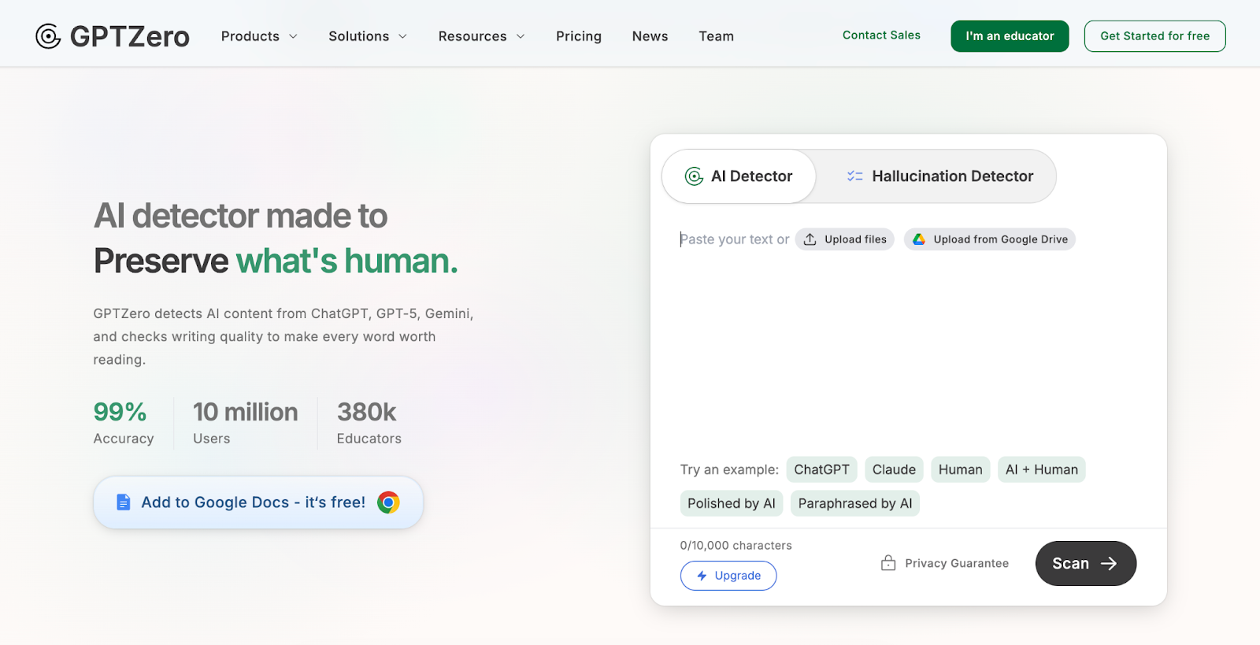Click the lock icon beside Privacy Guarantee
This screenshot has width=1260, height=645.
tap(888, 563)
